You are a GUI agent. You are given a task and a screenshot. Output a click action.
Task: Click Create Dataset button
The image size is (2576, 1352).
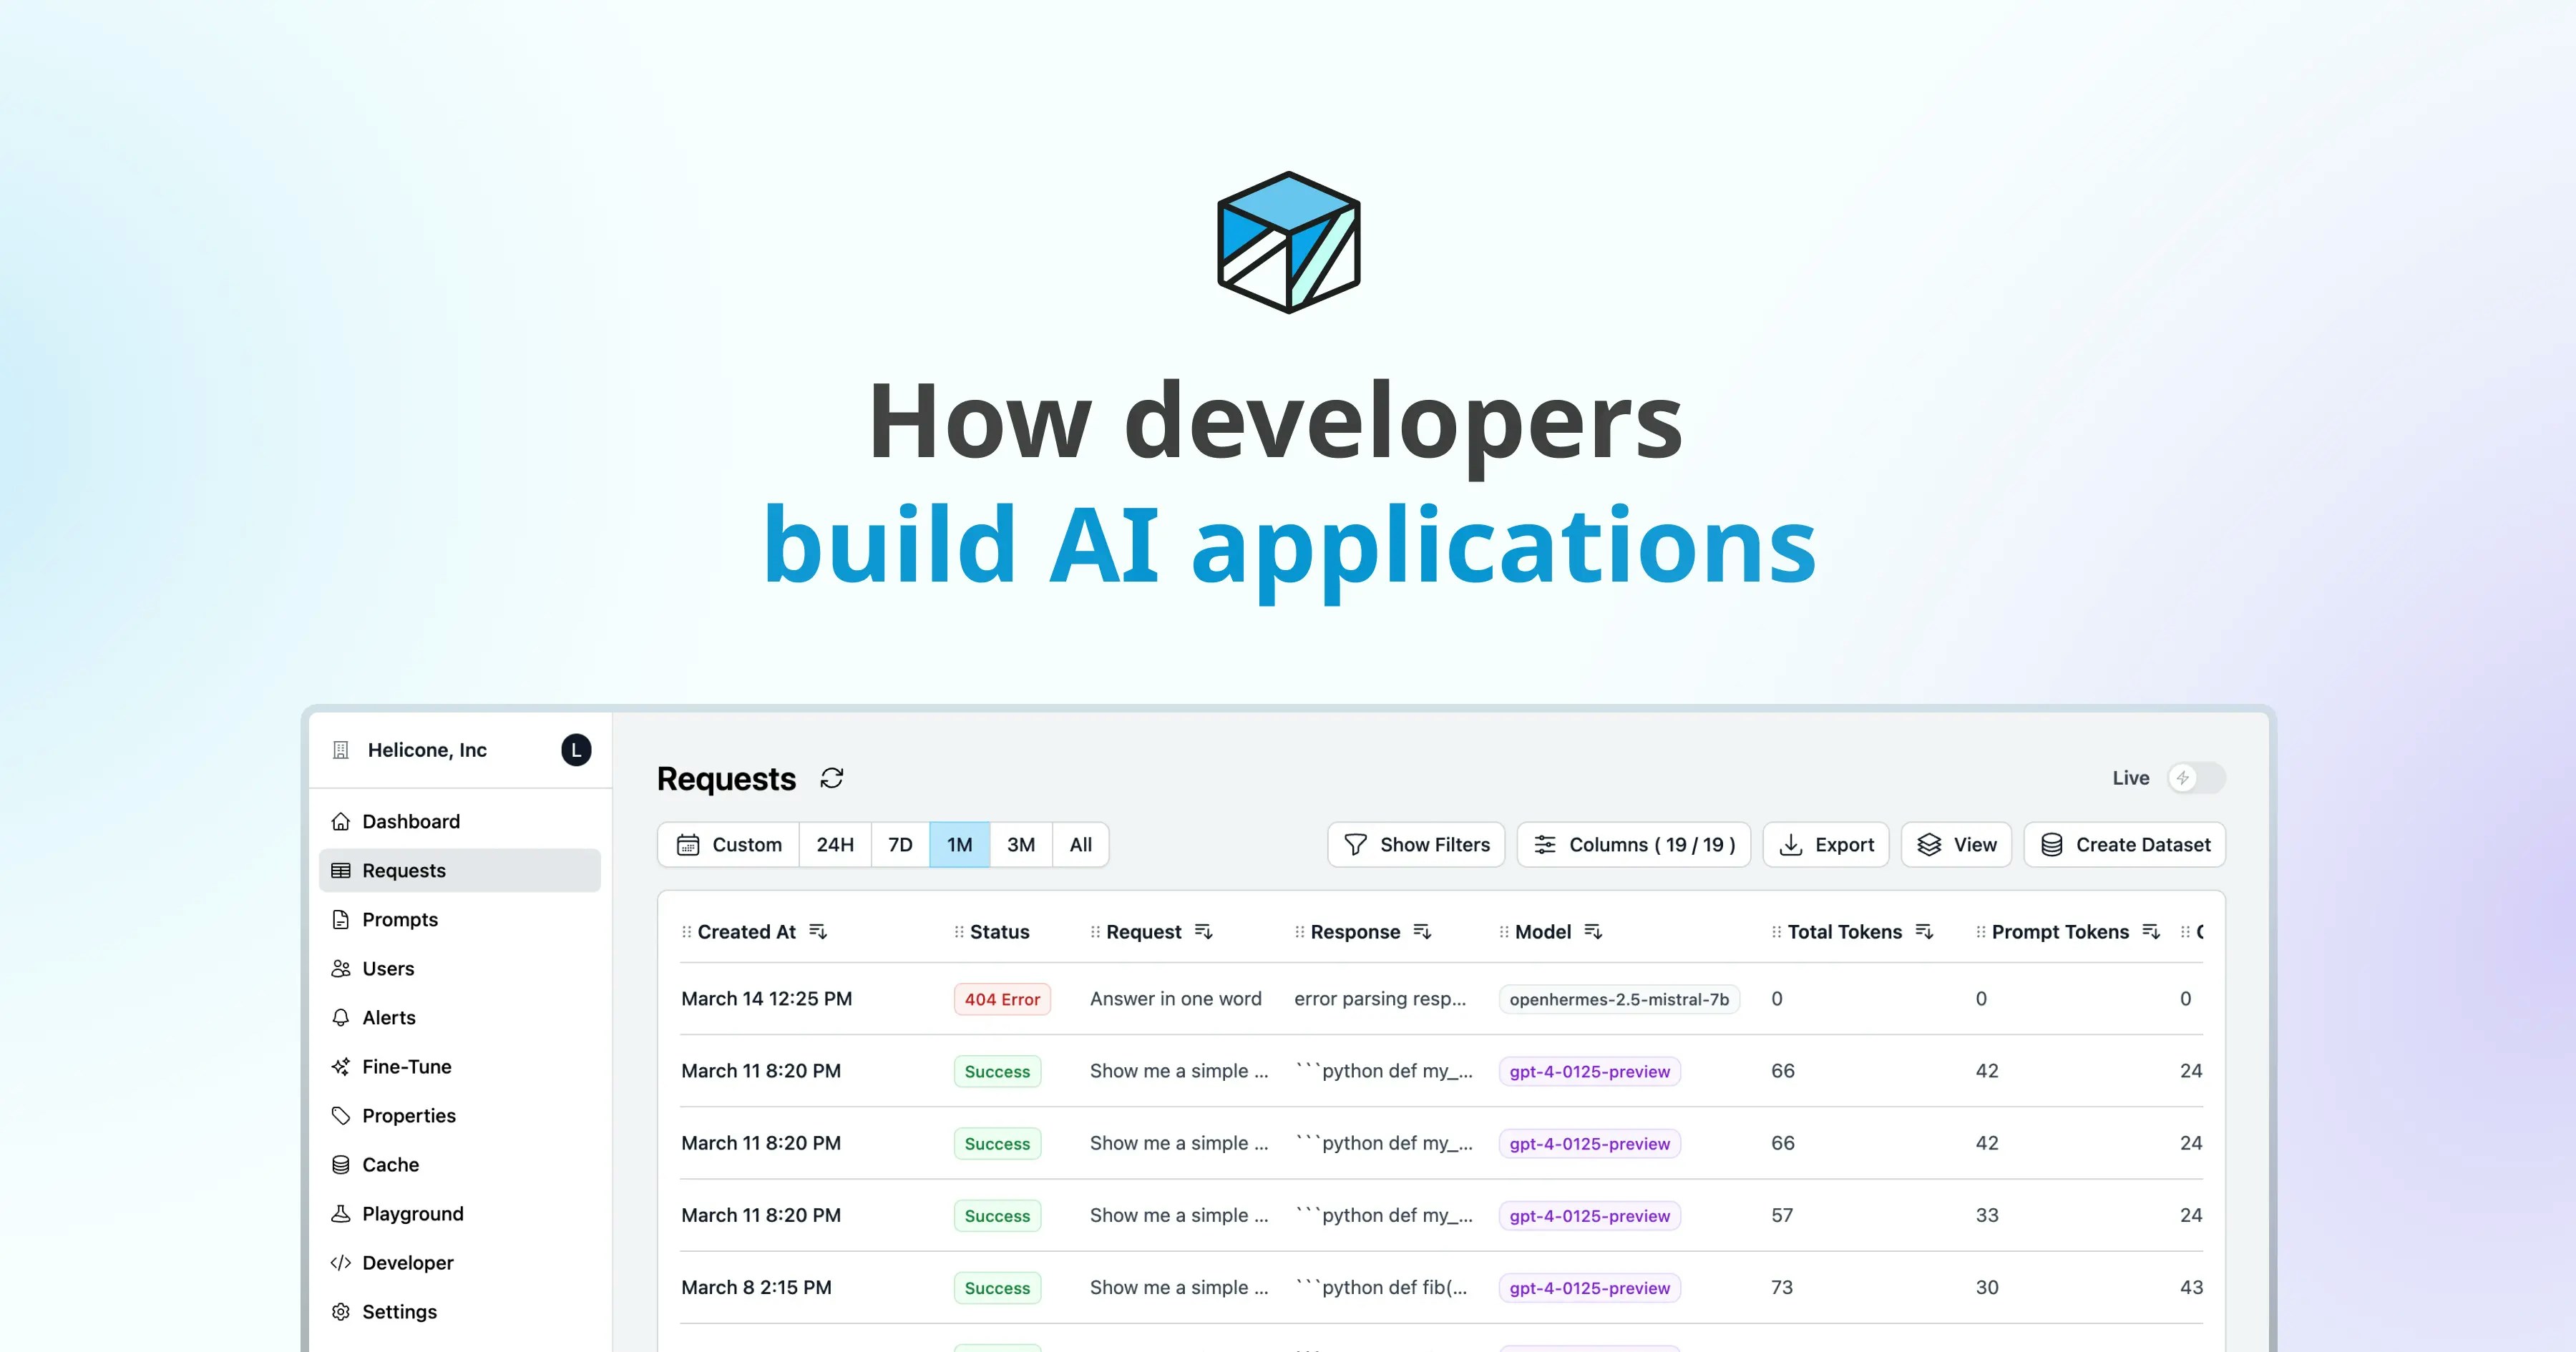point(2125,845)
